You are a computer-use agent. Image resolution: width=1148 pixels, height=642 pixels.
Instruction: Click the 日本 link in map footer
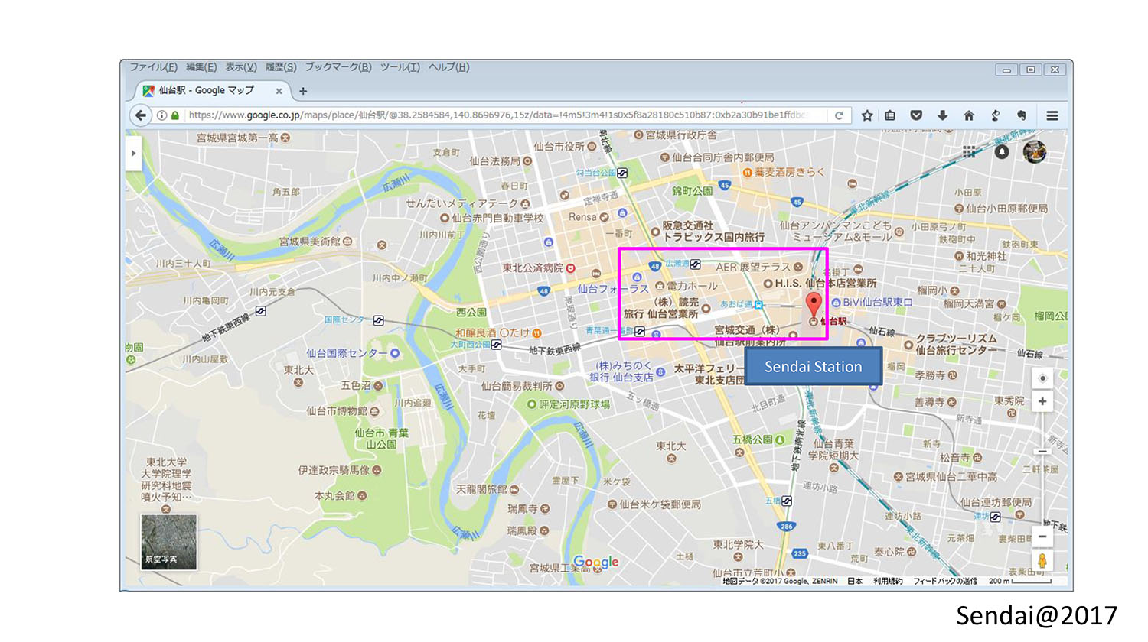tap(855, 582)
